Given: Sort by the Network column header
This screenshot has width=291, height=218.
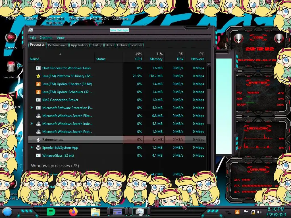Looking at the screenshot, I should click(x=196, y=57).
